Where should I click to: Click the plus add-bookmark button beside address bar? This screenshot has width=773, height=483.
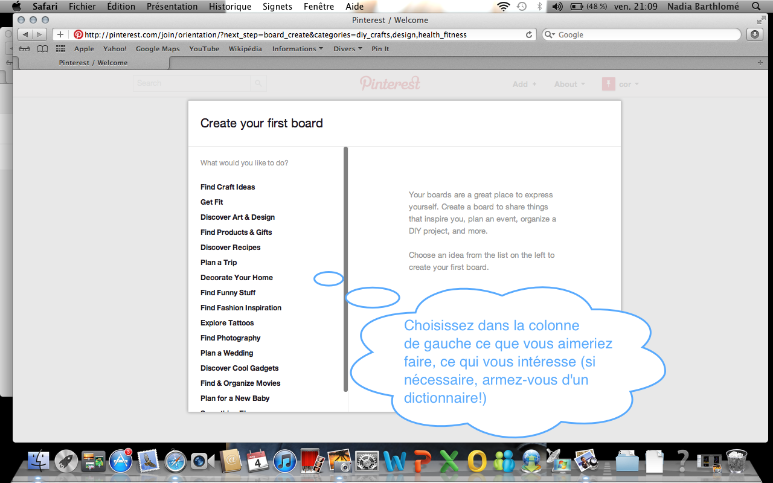pyautogui.click(x=60, y=34)
